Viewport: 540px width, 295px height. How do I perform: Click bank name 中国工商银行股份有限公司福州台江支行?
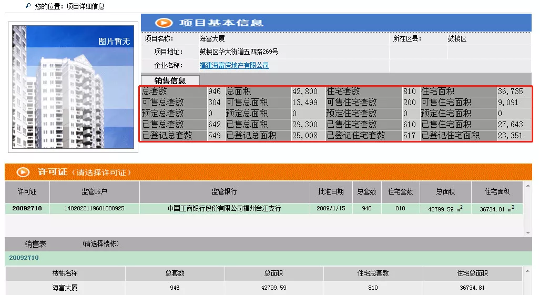click(x=224, y=208)
